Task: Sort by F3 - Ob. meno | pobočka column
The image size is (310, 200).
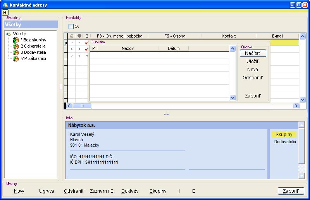Action: tap(119, 36)
